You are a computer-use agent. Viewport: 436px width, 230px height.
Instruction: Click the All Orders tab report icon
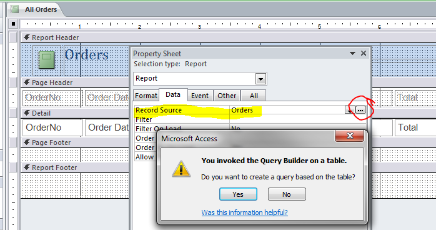(x=15, y=9)
